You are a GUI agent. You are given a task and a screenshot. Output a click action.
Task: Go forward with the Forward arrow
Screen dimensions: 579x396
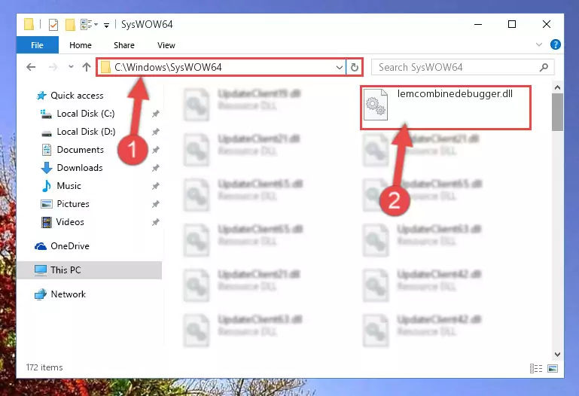53,67
